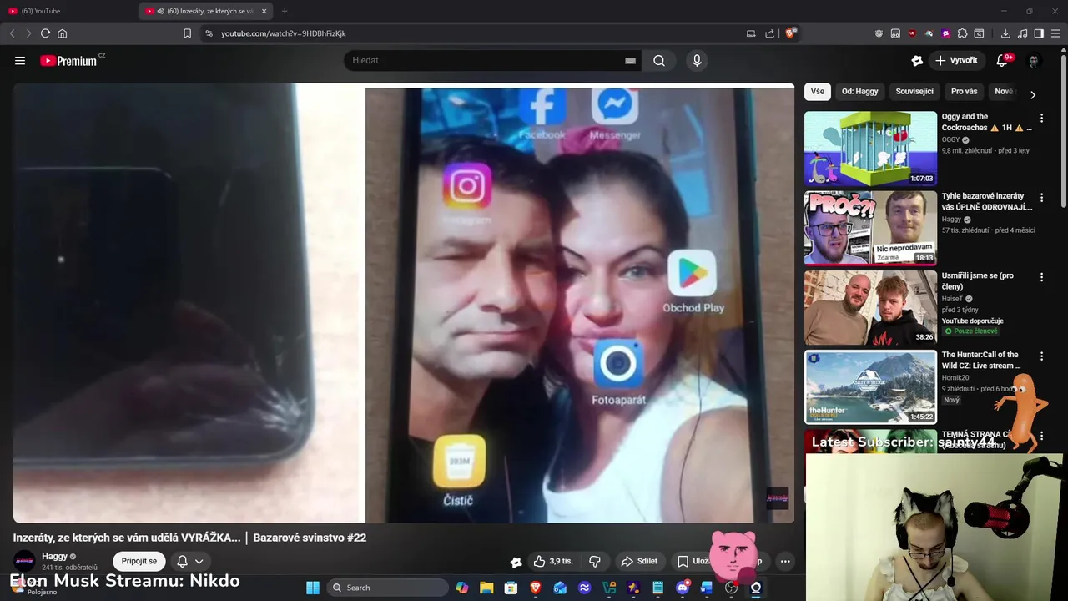Open YouTube notifications bell
Viewport: 1068px width, 601px height.
[x=1002, y=60]
